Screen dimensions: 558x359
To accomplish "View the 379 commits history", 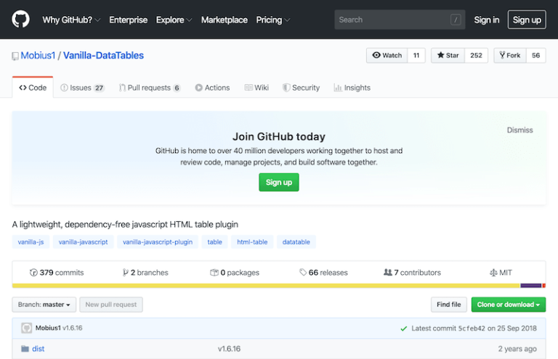I will [57, 273].
